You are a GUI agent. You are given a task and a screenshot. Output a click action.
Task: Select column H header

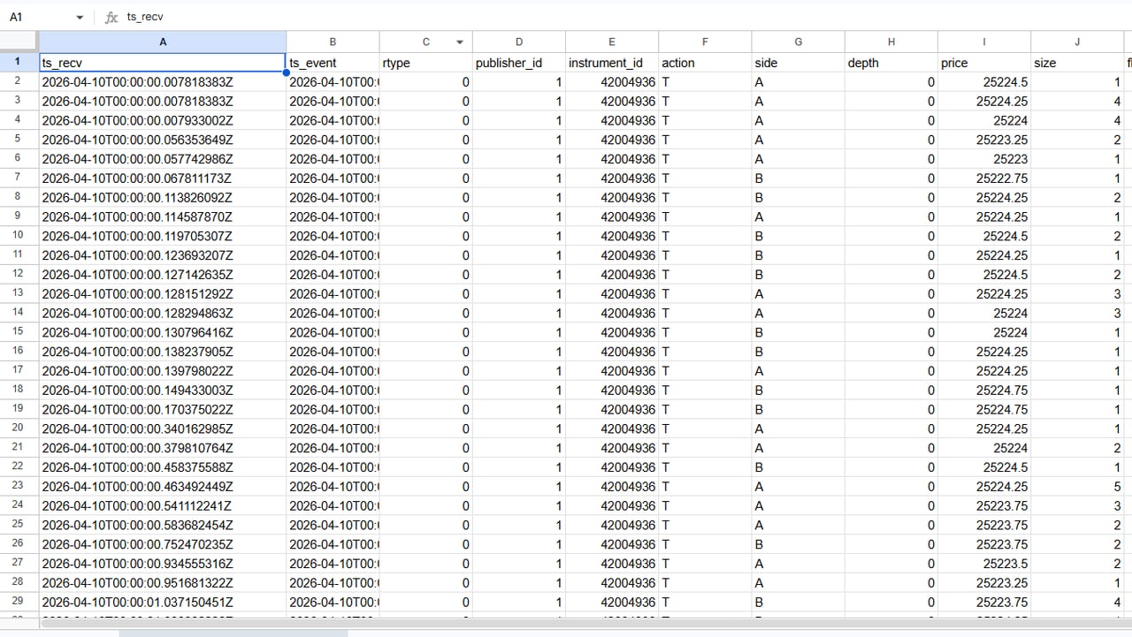pos(891,42)
